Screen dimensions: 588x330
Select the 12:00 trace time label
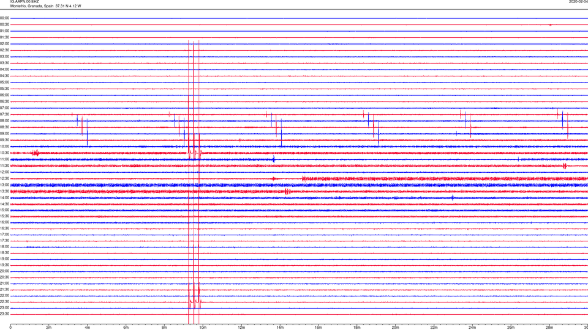(x=5, y=172)
